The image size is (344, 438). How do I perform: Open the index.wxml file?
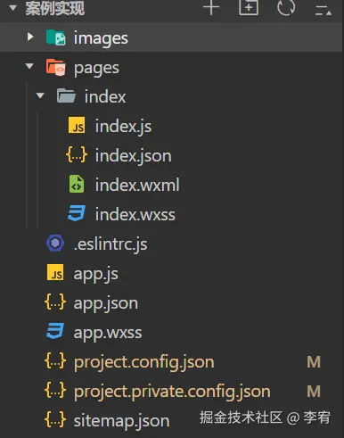pyautogui.click(x=137, y=185)
